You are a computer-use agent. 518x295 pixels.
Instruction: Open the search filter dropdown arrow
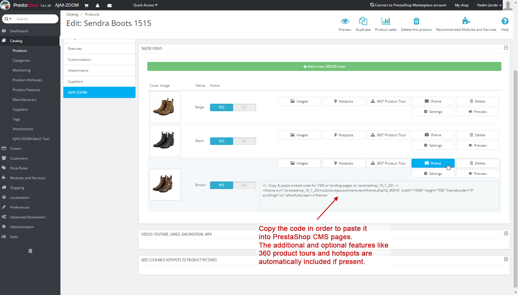click(x=11, y=19)
